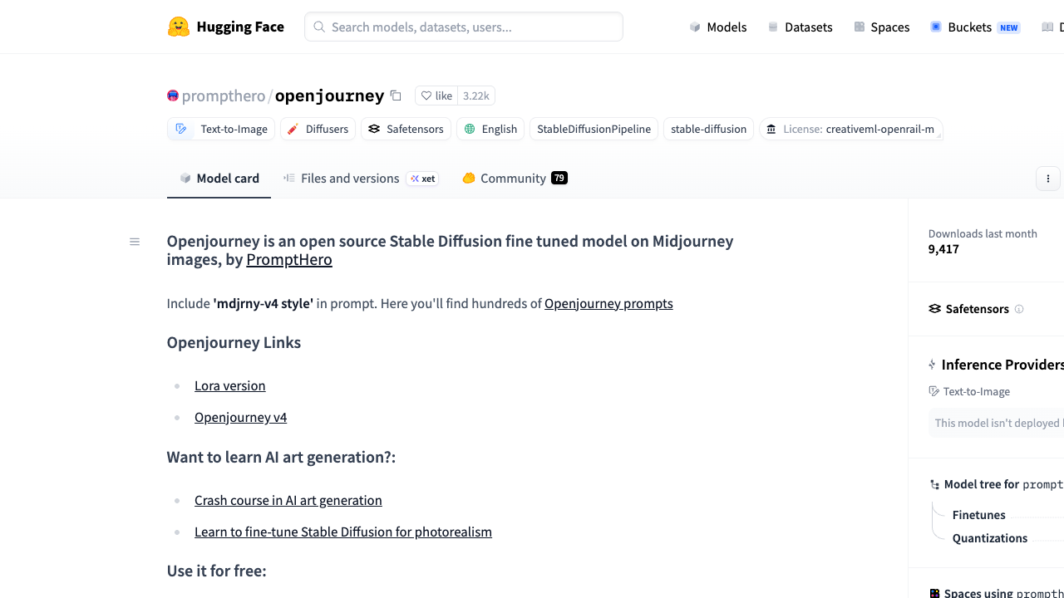Click the Inference Providers lightning icon
Image resolution: width=1064 pixels, height=598 pixels.
click(x=932, y=365)
